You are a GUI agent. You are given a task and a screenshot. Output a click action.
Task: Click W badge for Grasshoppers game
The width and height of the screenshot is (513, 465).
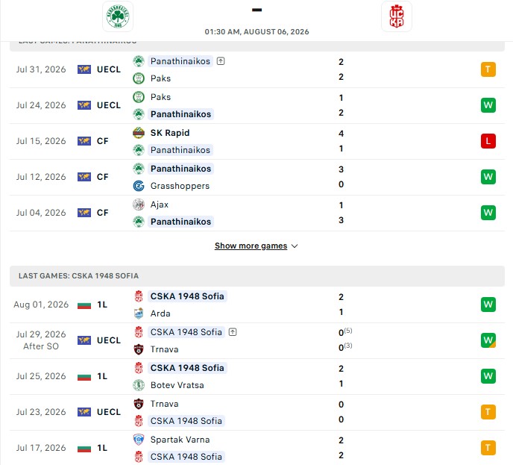(488, 177)
